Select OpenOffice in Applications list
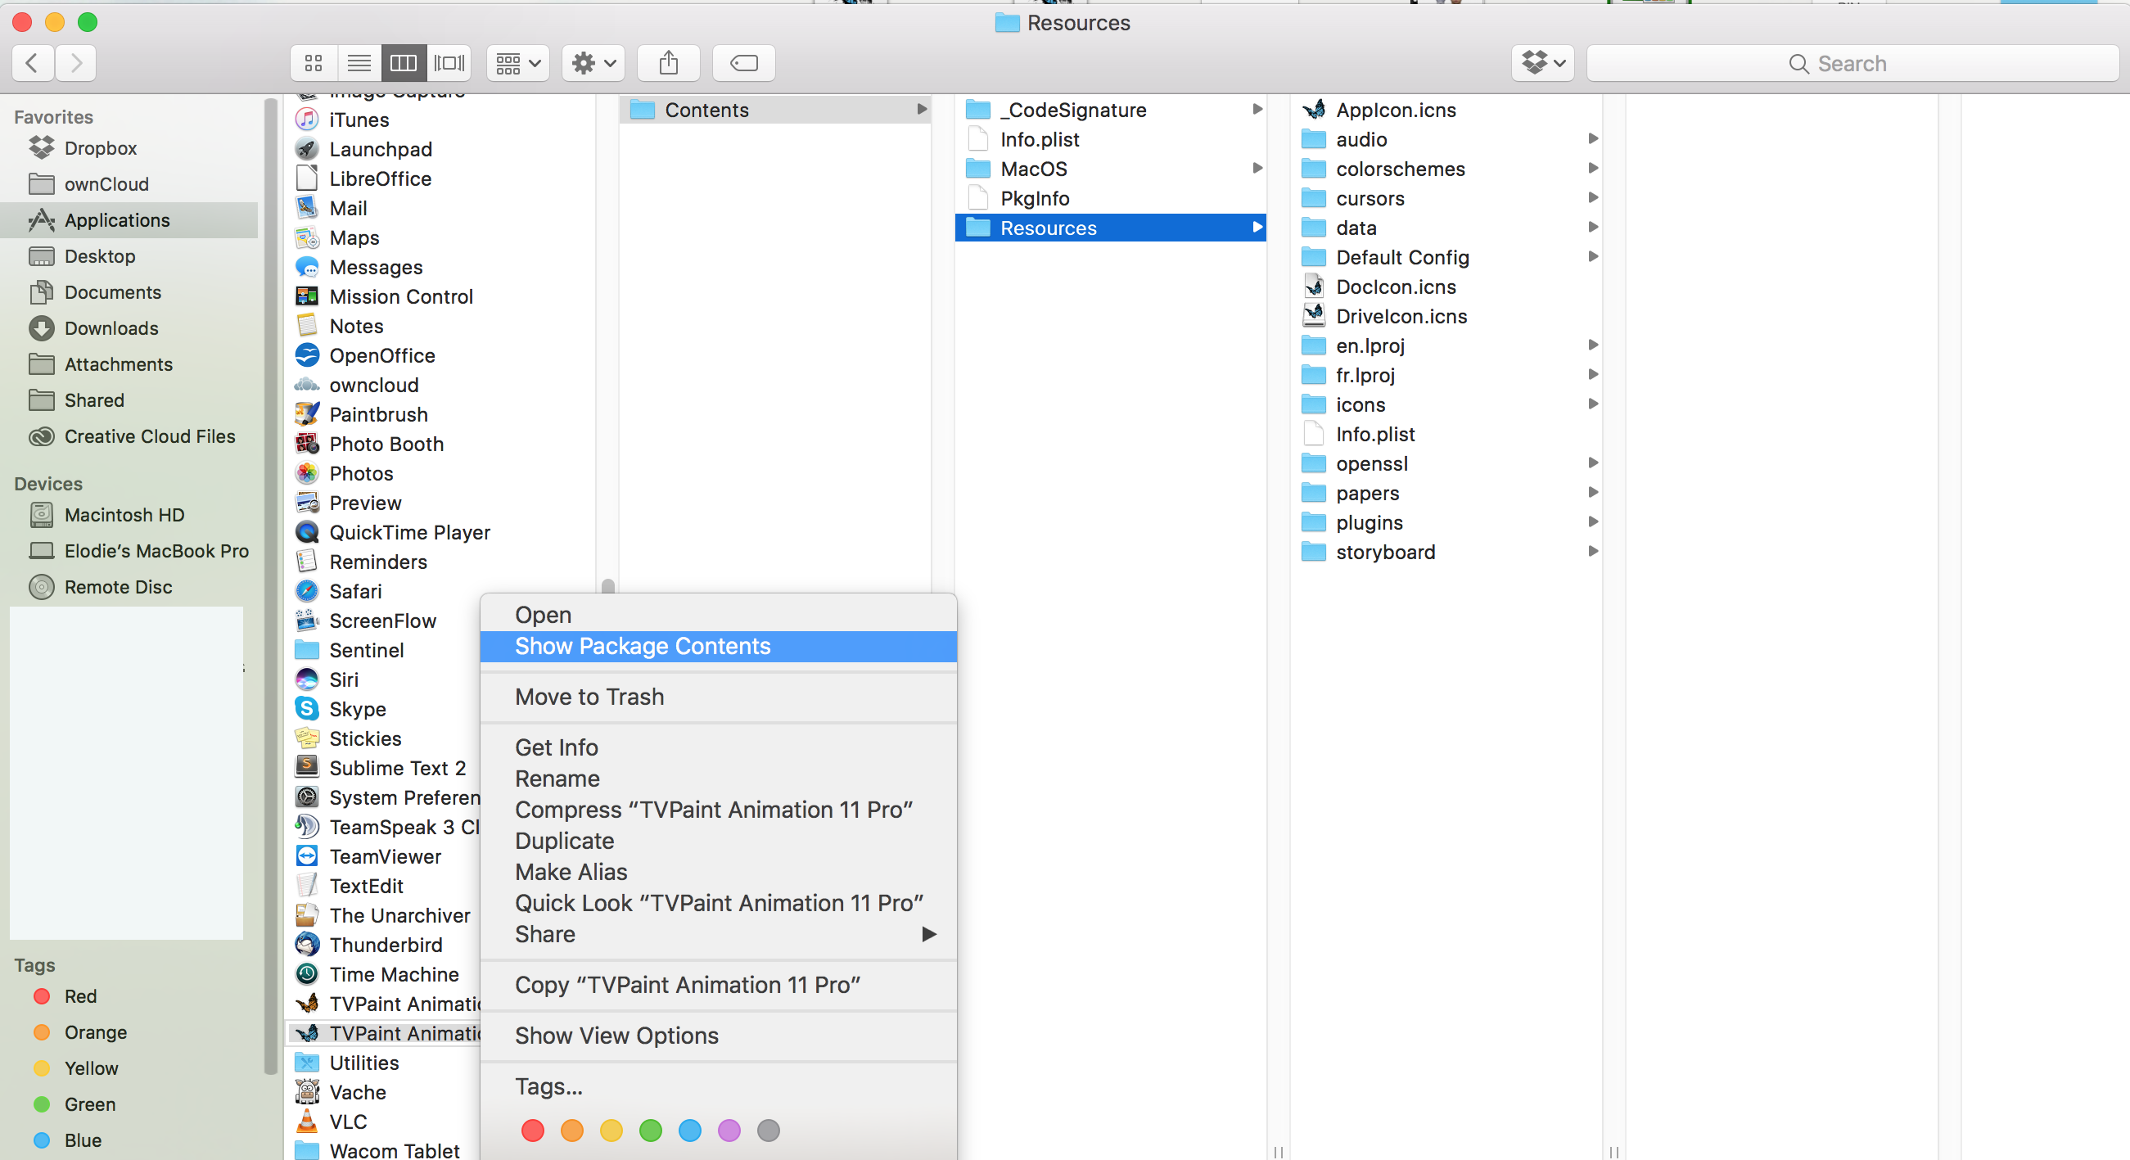Screen dimensions: 2130x1160 click(440, 355)
